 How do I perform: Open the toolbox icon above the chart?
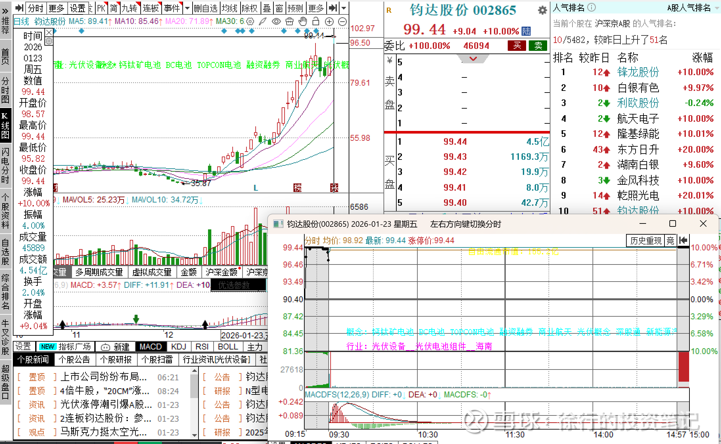click(x=289, y=22)
